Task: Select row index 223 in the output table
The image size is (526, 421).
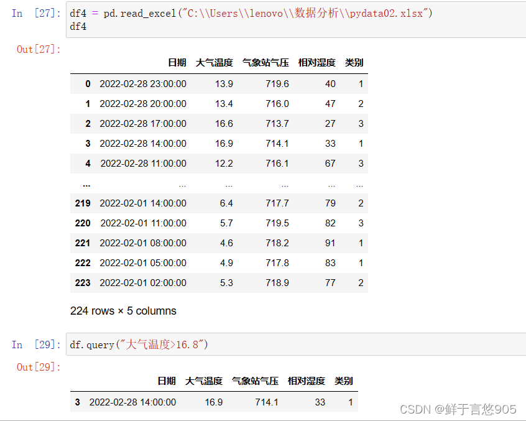Action: click(x=83, y=283)
